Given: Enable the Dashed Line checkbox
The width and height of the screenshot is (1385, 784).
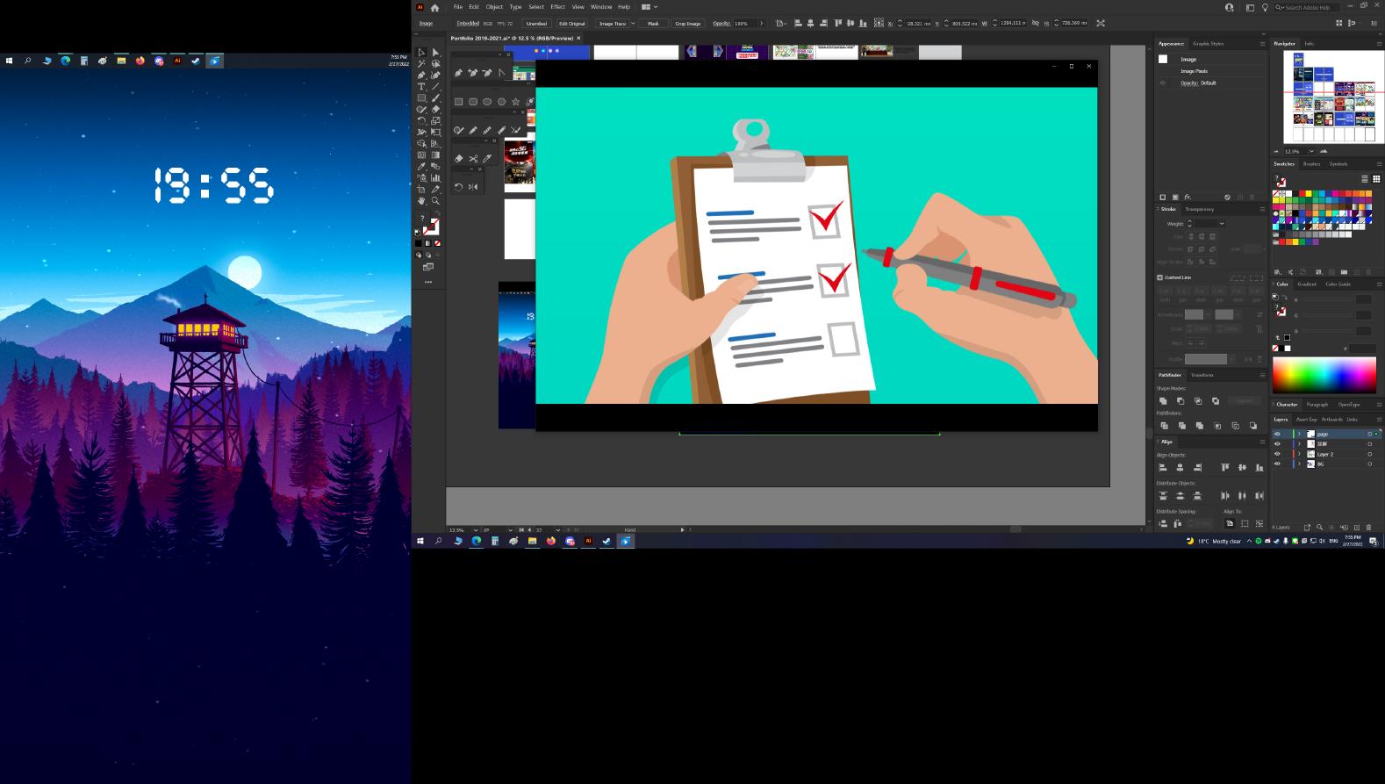Looking at the screenshot, I should point(1159,277).
